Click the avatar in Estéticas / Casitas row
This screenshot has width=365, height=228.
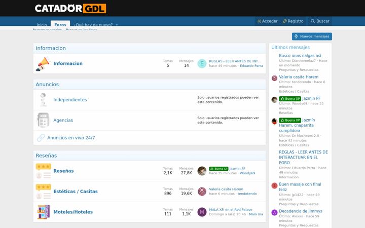click(202, 192)
